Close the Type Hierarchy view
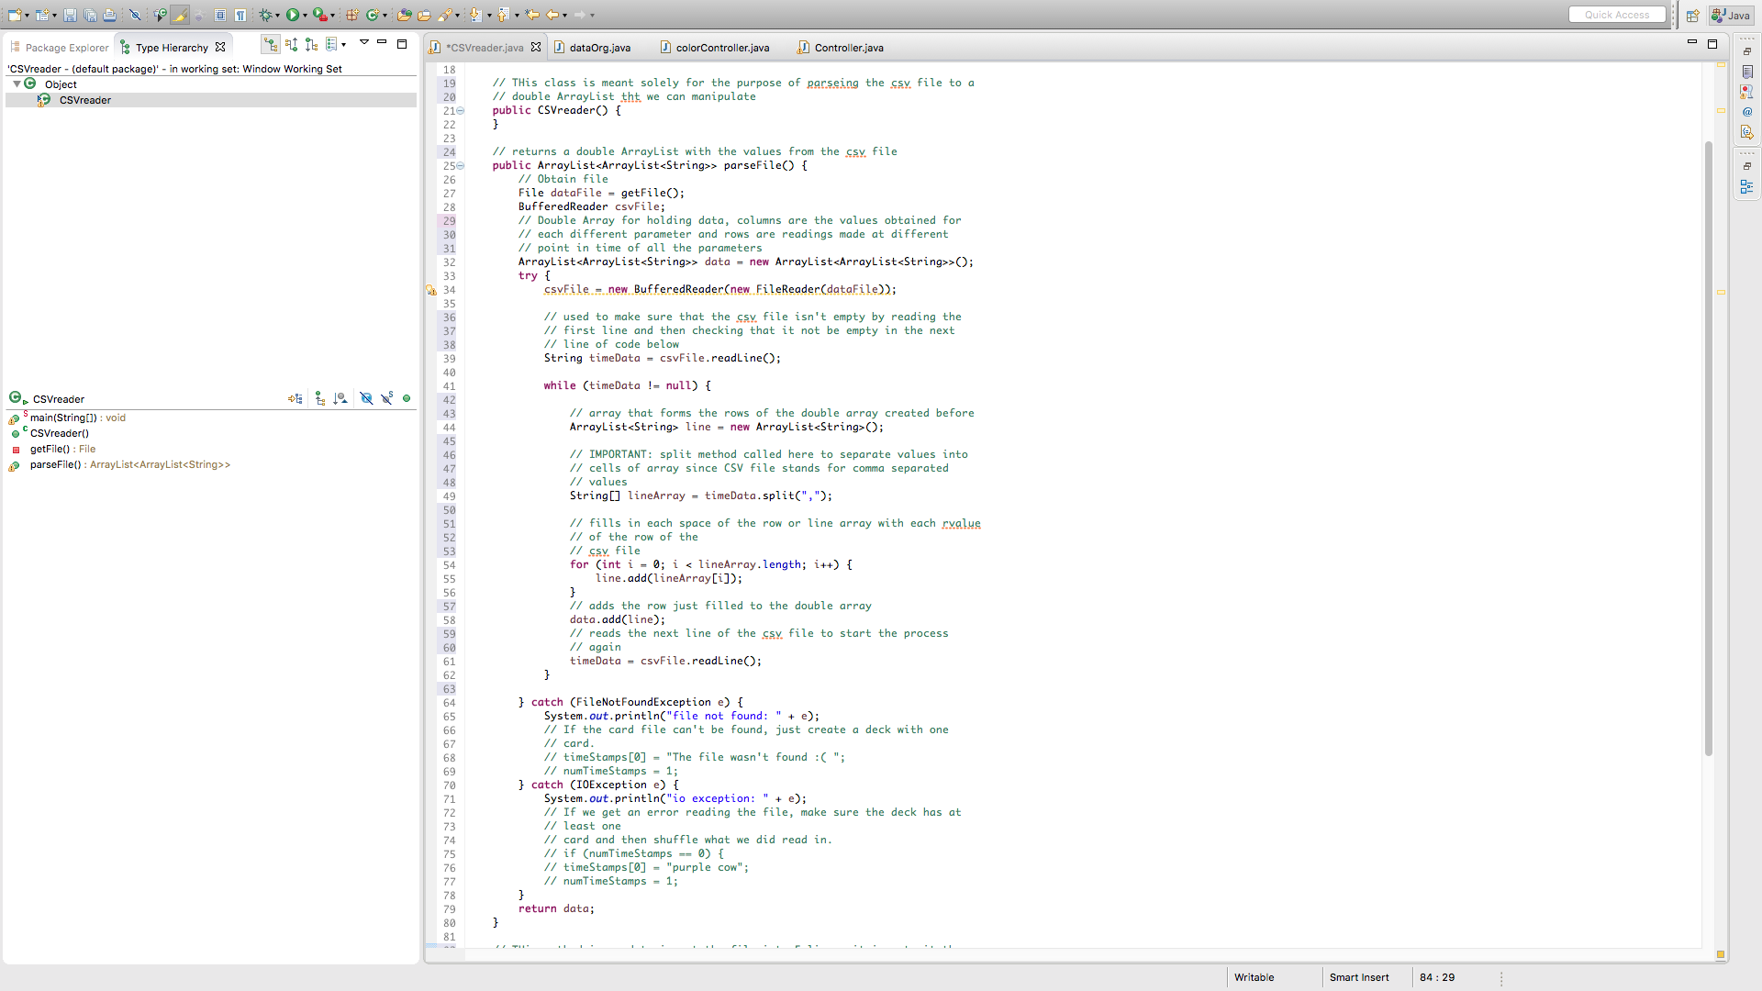This screenshot has height=991, width=1762. click(x=220, y=47)
